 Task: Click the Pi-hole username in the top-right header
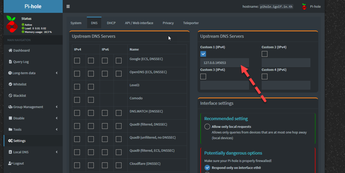click(x=315, y=7)
